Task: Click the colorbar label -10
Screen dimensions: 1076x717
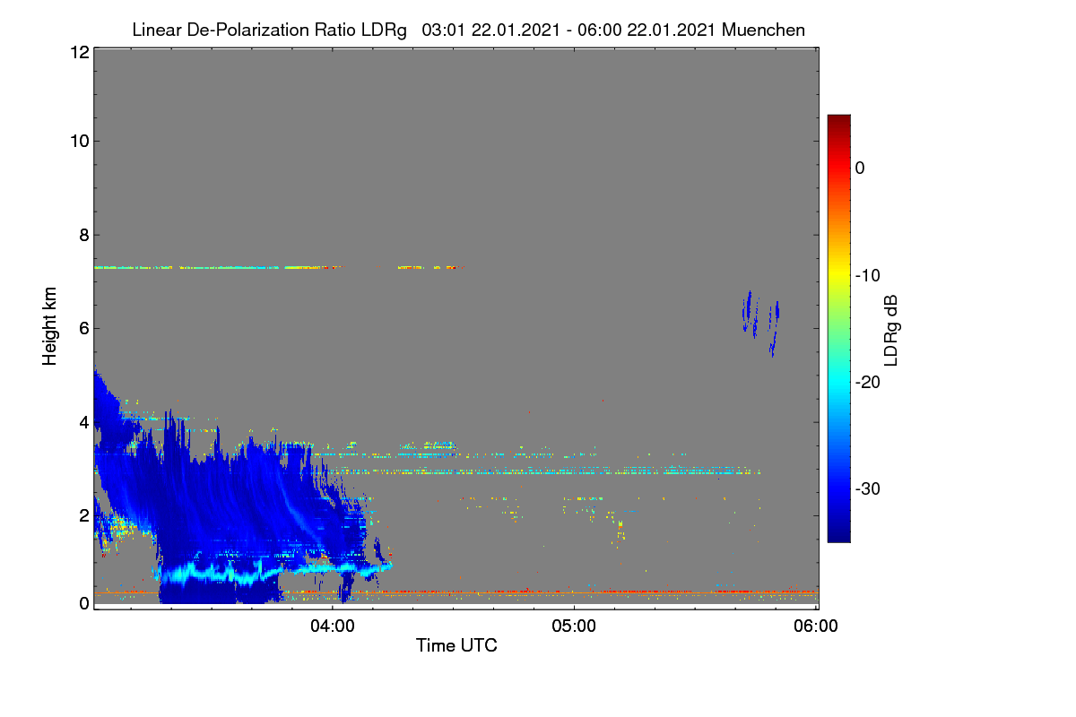Action: point(869,275)
